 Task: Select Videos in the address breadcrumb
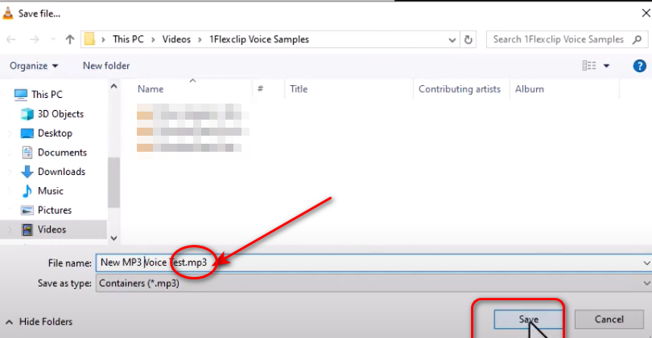pos(176,39)
